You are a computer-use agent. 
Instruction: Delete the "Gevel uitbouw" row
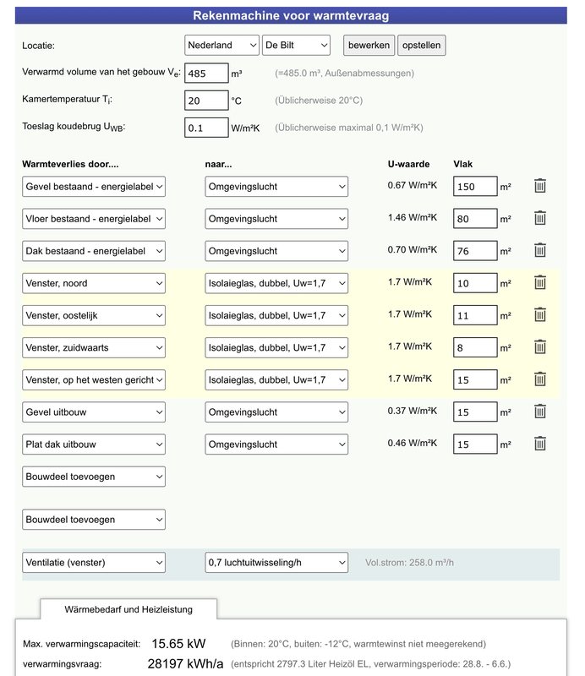(x=540, y=412)
